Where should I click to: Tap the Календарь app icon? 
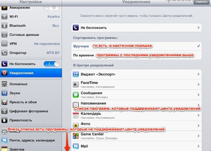(76, 115)
